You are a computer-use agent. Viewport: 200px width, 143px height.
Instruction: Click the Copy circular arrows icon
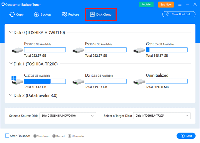12,14
